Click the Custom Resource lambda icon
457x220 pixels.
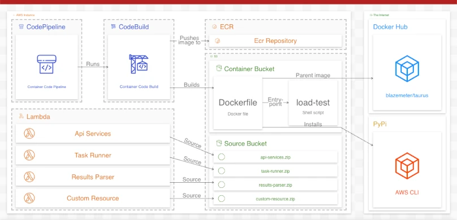(29, 198)
